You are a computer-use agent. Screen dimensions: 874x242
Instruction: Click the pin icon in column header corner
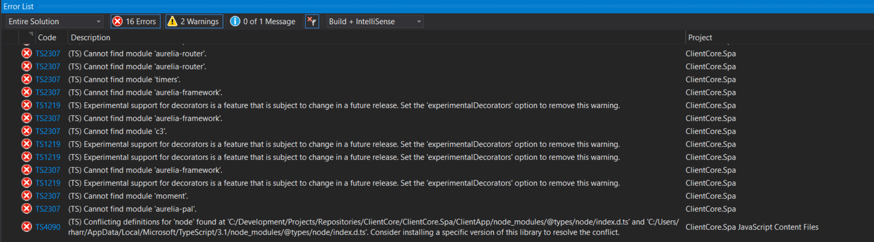tap(31, 34)
